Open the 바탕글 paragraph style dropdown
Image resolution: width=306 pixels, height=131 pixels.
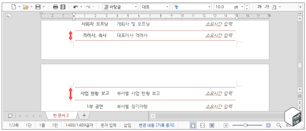click(120, 7)
